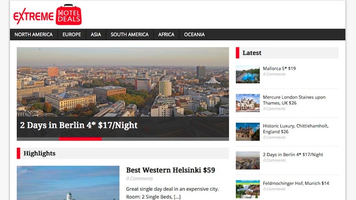View comments under sidebar Berlin deal

[274, 160]
